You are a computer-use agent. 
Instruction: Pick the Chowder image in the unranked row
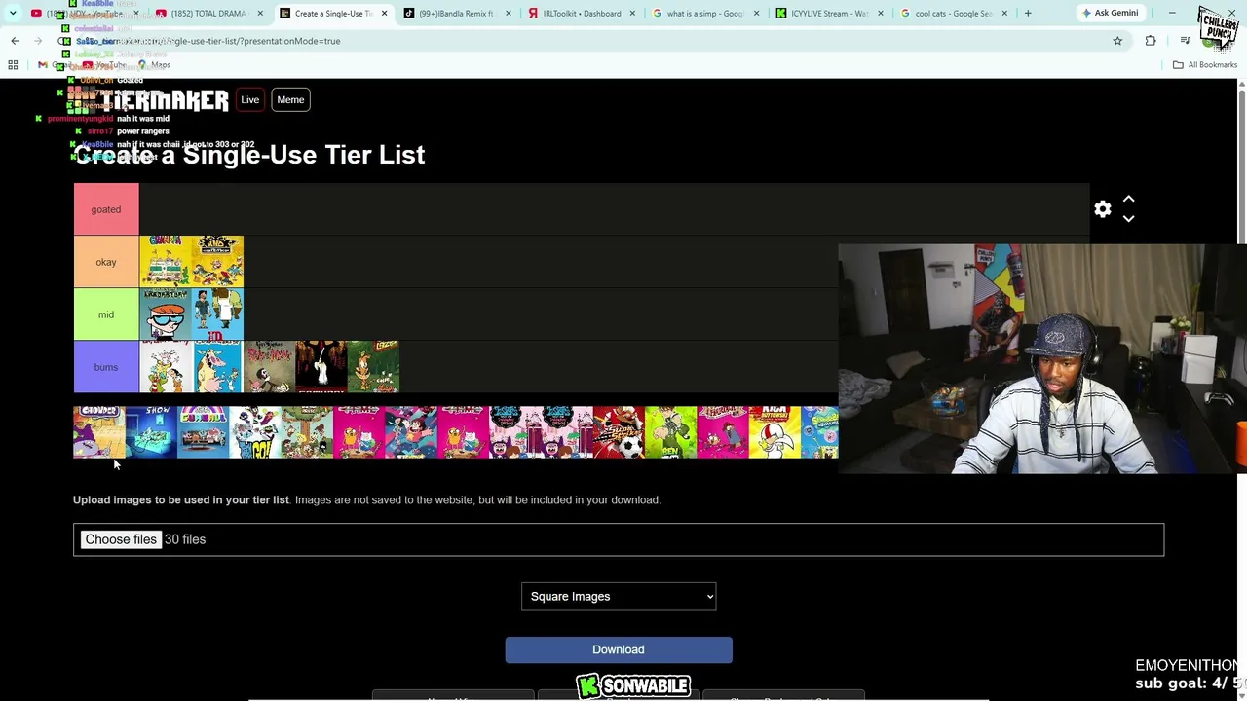[99, 432]
